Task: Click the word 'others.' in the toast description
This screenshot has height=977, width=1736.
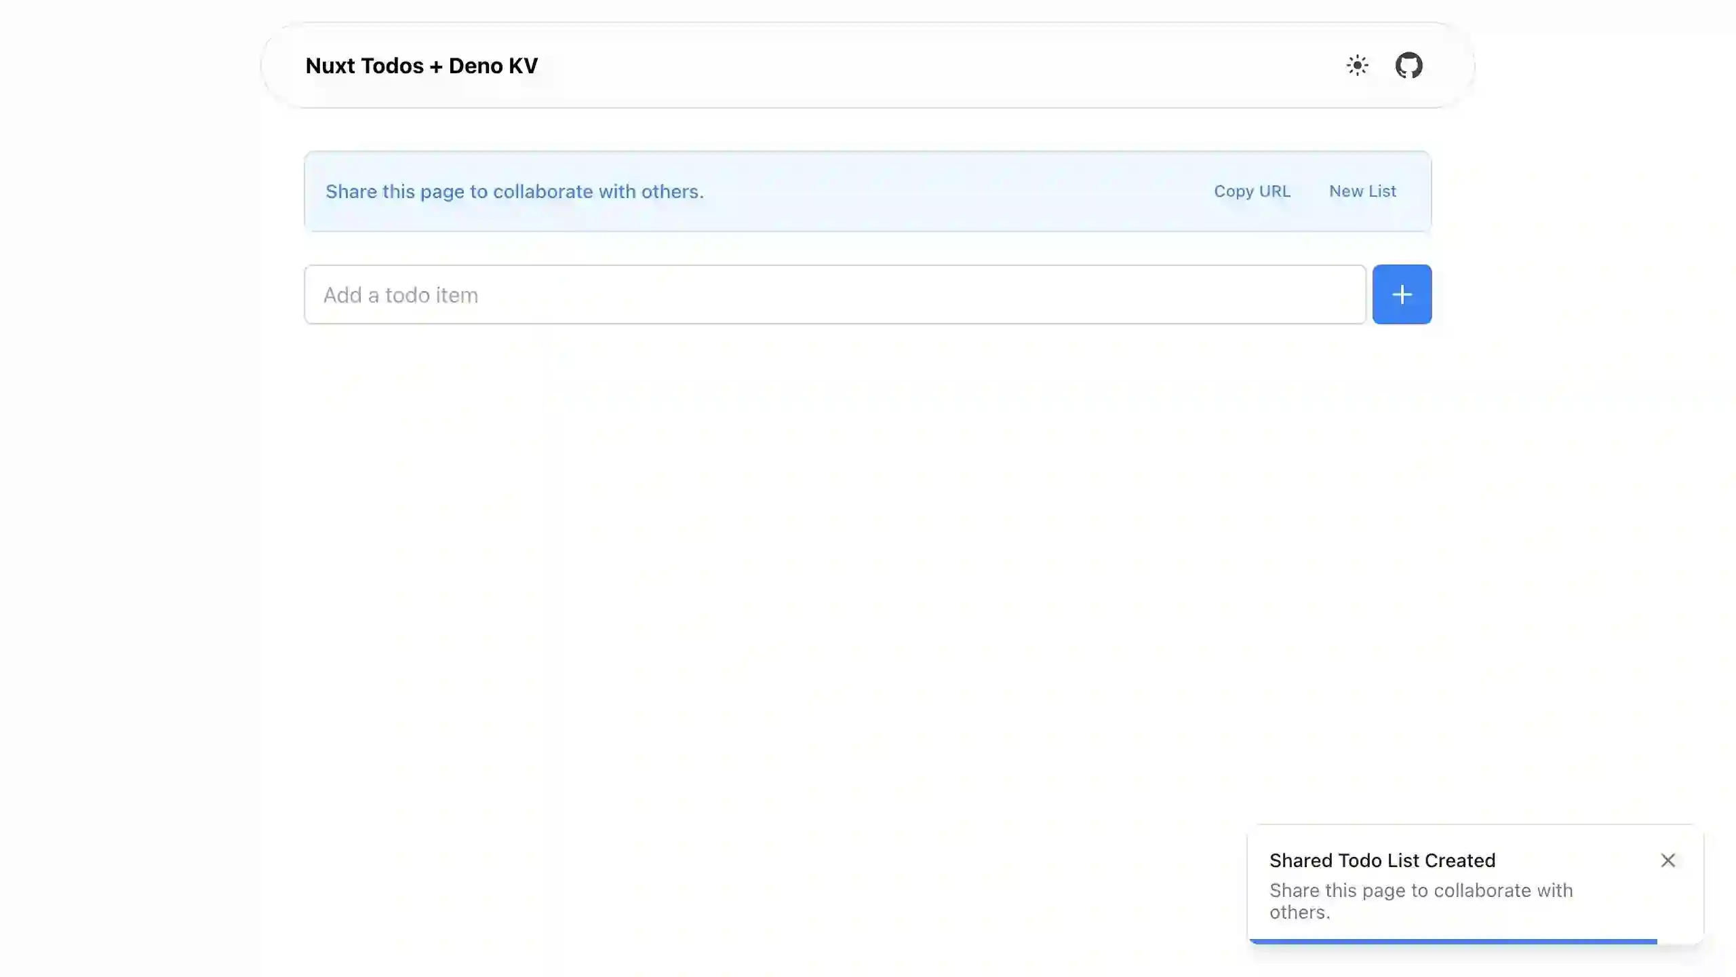Action: point(1299,913)
